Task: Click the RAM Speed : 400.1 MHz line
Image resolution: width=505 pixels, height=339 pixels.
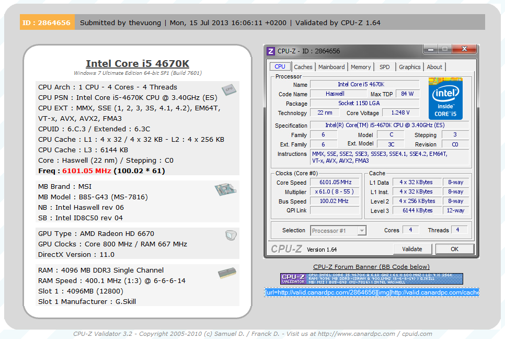Action: (112, 281)
